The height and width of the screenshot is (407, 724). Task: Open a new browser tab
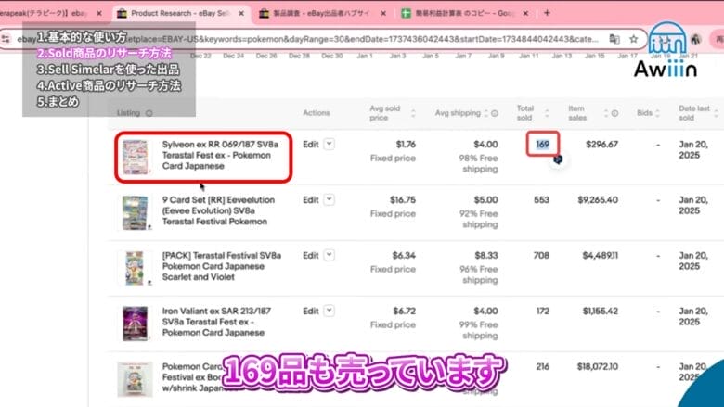click(547, 13)
